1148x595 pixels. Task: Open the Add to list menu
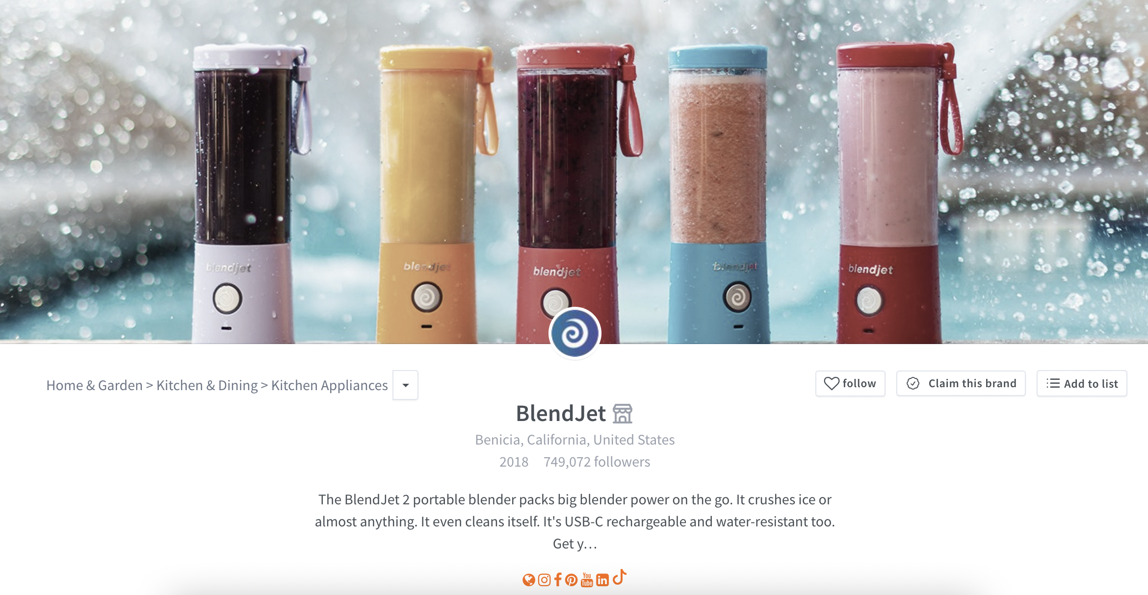pyautogui.click(x=1082, y=383)
